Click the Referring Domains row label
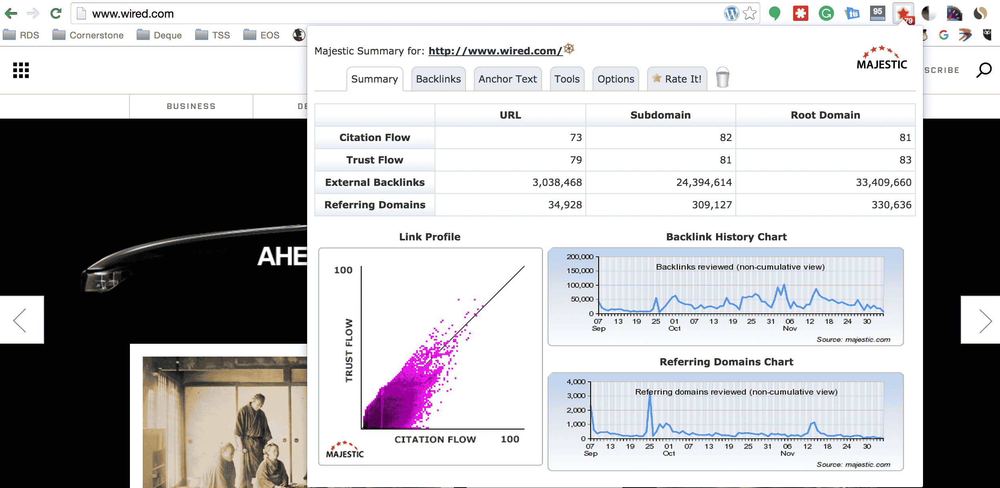The image size is (1000, 488). click(x=375, y=205)
